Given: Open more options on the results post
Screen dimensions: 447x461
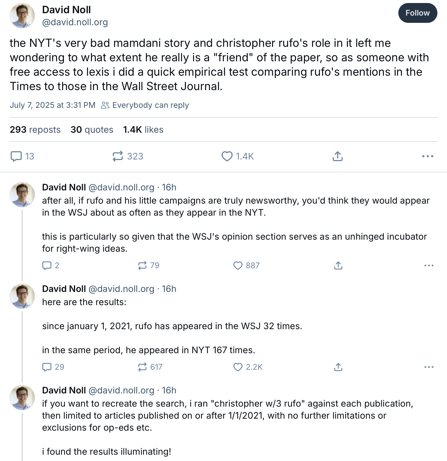Looking at the screenshot, I should (429, 367).
